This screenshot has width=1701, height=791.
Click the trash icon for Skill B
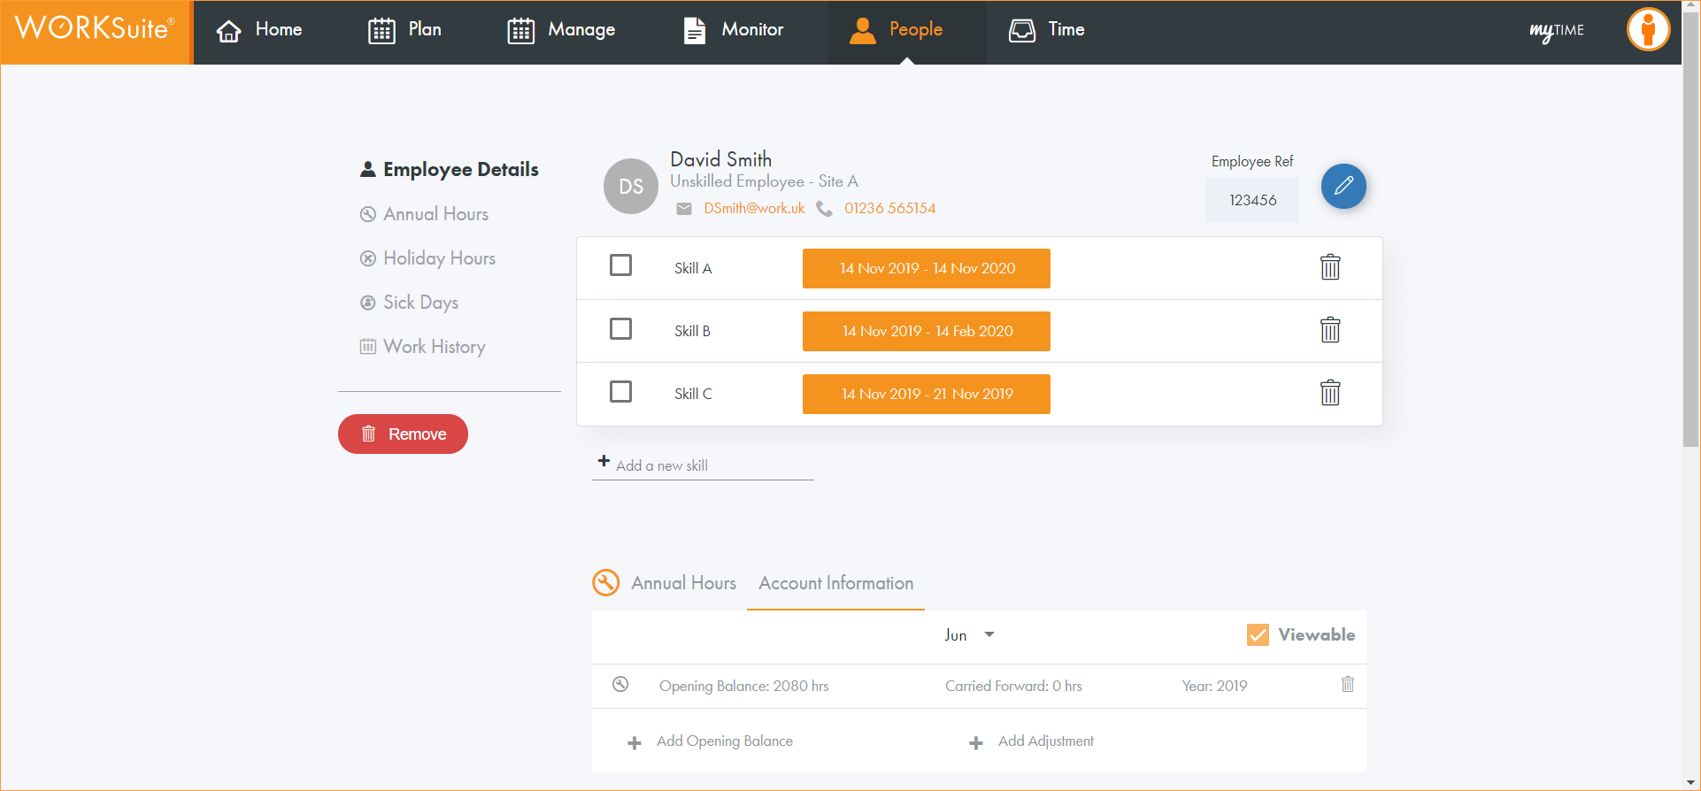(1329, 330)
